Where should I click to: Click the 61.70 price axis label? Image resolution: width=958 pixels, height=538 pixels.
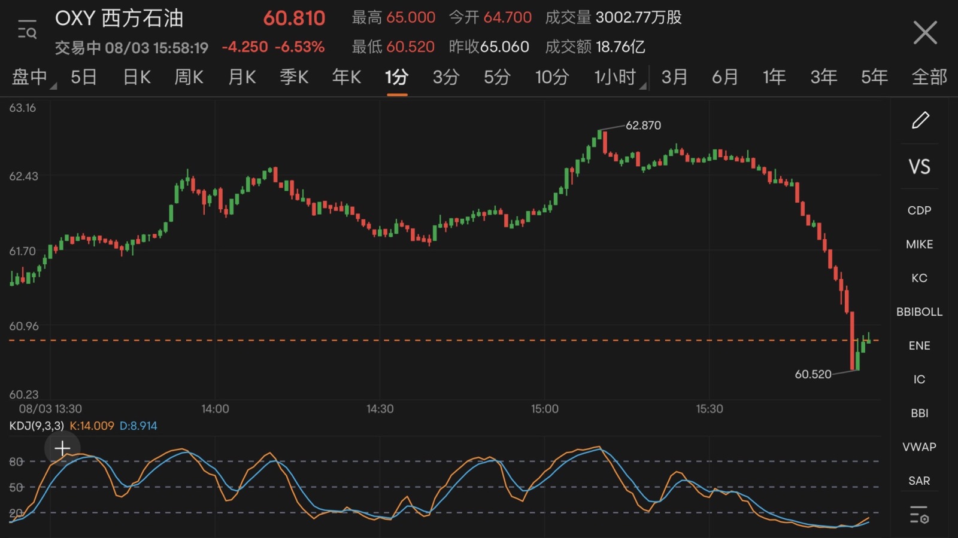(x=22, y=251)
